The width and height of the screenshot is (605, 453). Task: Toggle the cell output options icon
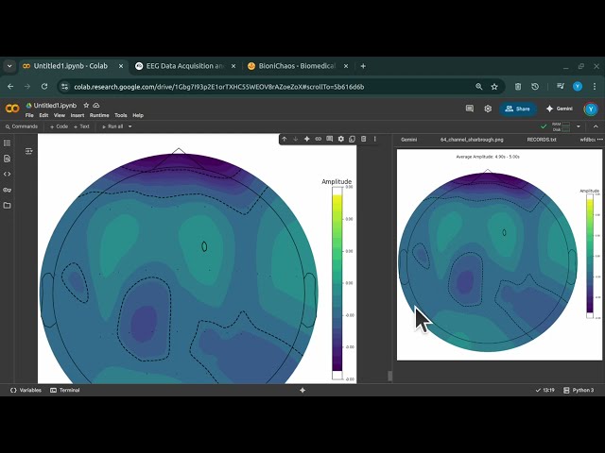29,151
